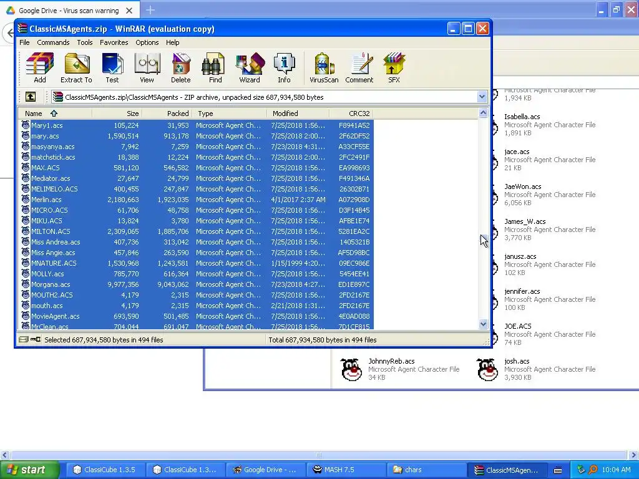
Task: Sort list by Name column header
Action: [55, 114]
